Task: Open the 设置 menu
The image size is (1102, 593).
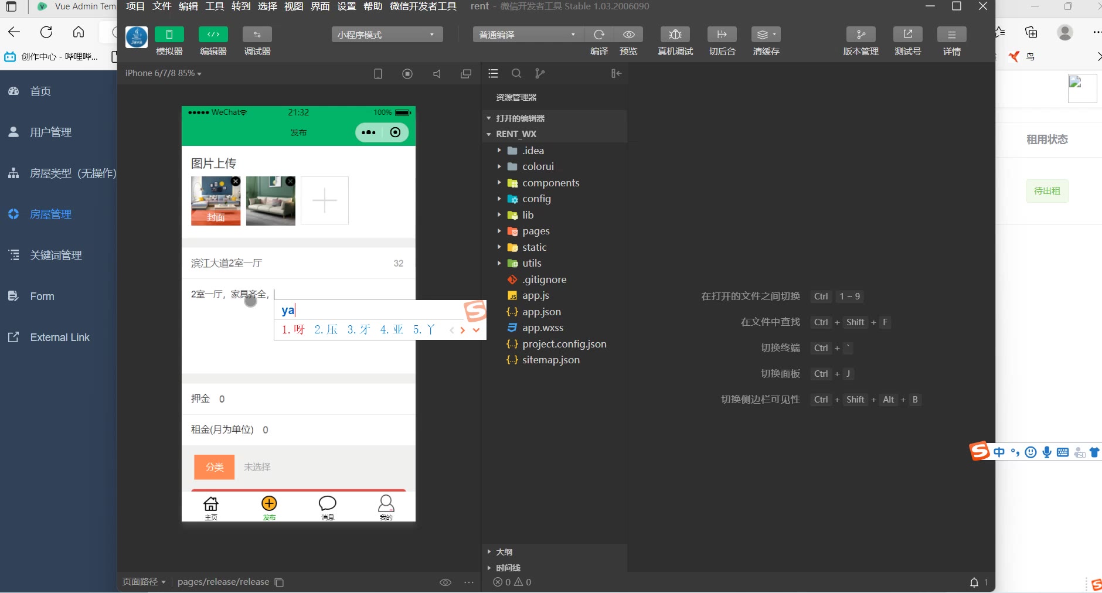Action: click(x=346, y=6)
